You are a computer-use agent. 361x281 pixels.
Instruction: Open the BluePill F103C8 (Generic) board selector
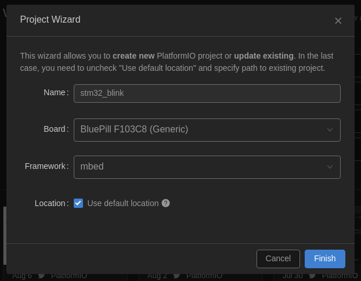click(x=207, y=130)
